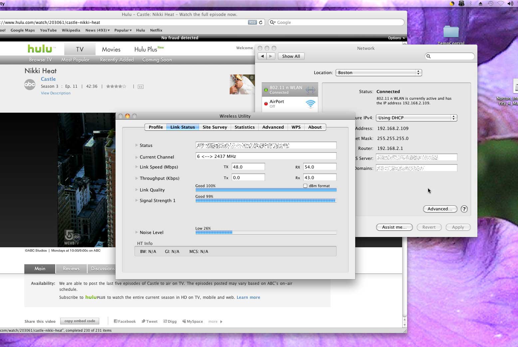Click the RSS button in the address bar

[252, 22]
